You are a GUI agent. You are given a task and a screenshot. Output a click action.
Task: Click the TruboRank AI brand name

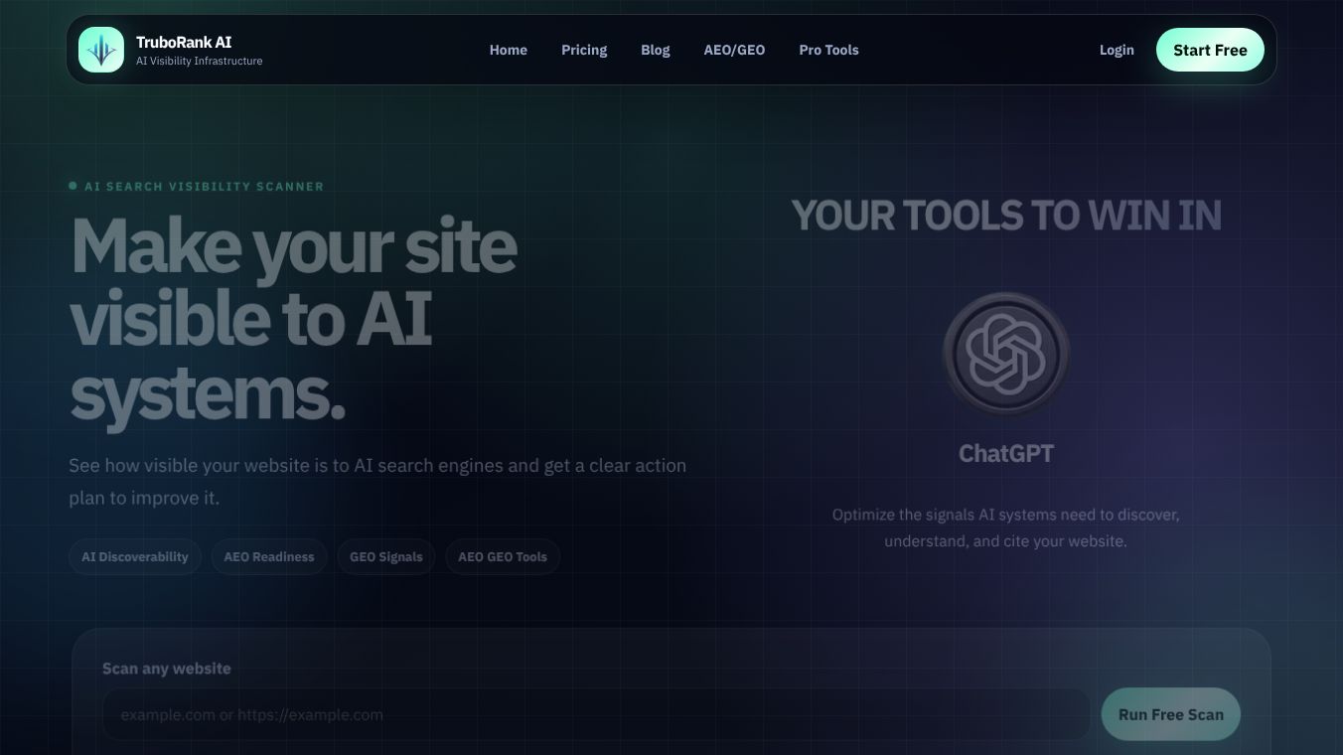[x=184, y=42]
